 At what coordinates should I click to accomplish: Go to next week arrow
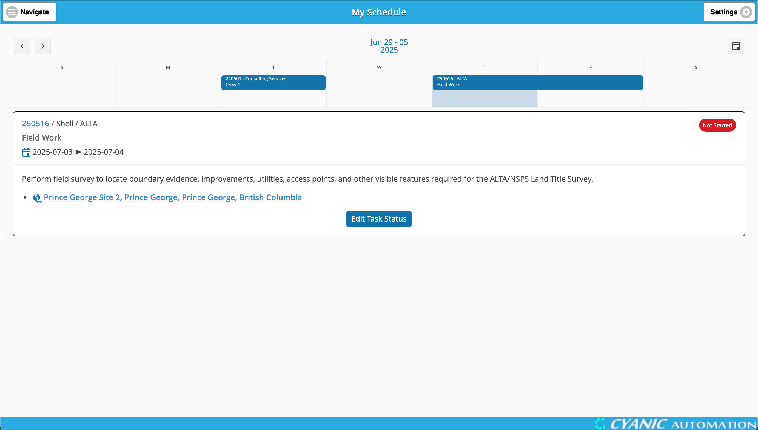tap(42, 46)
